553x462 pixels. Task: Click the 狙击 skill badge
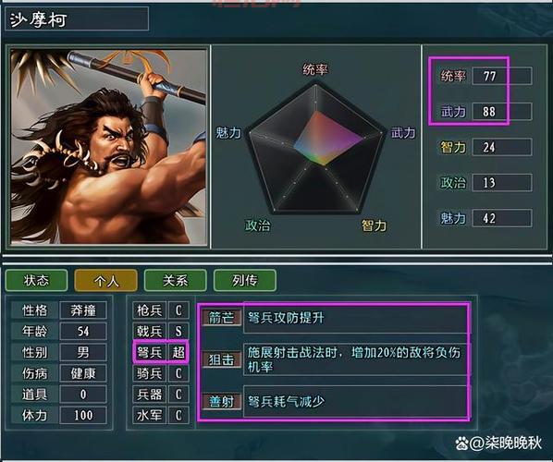click(x=221, y=359)
